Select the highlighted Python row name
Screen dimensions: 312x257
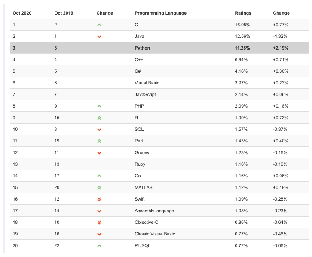pyautogui.click(x=142, y=48)
